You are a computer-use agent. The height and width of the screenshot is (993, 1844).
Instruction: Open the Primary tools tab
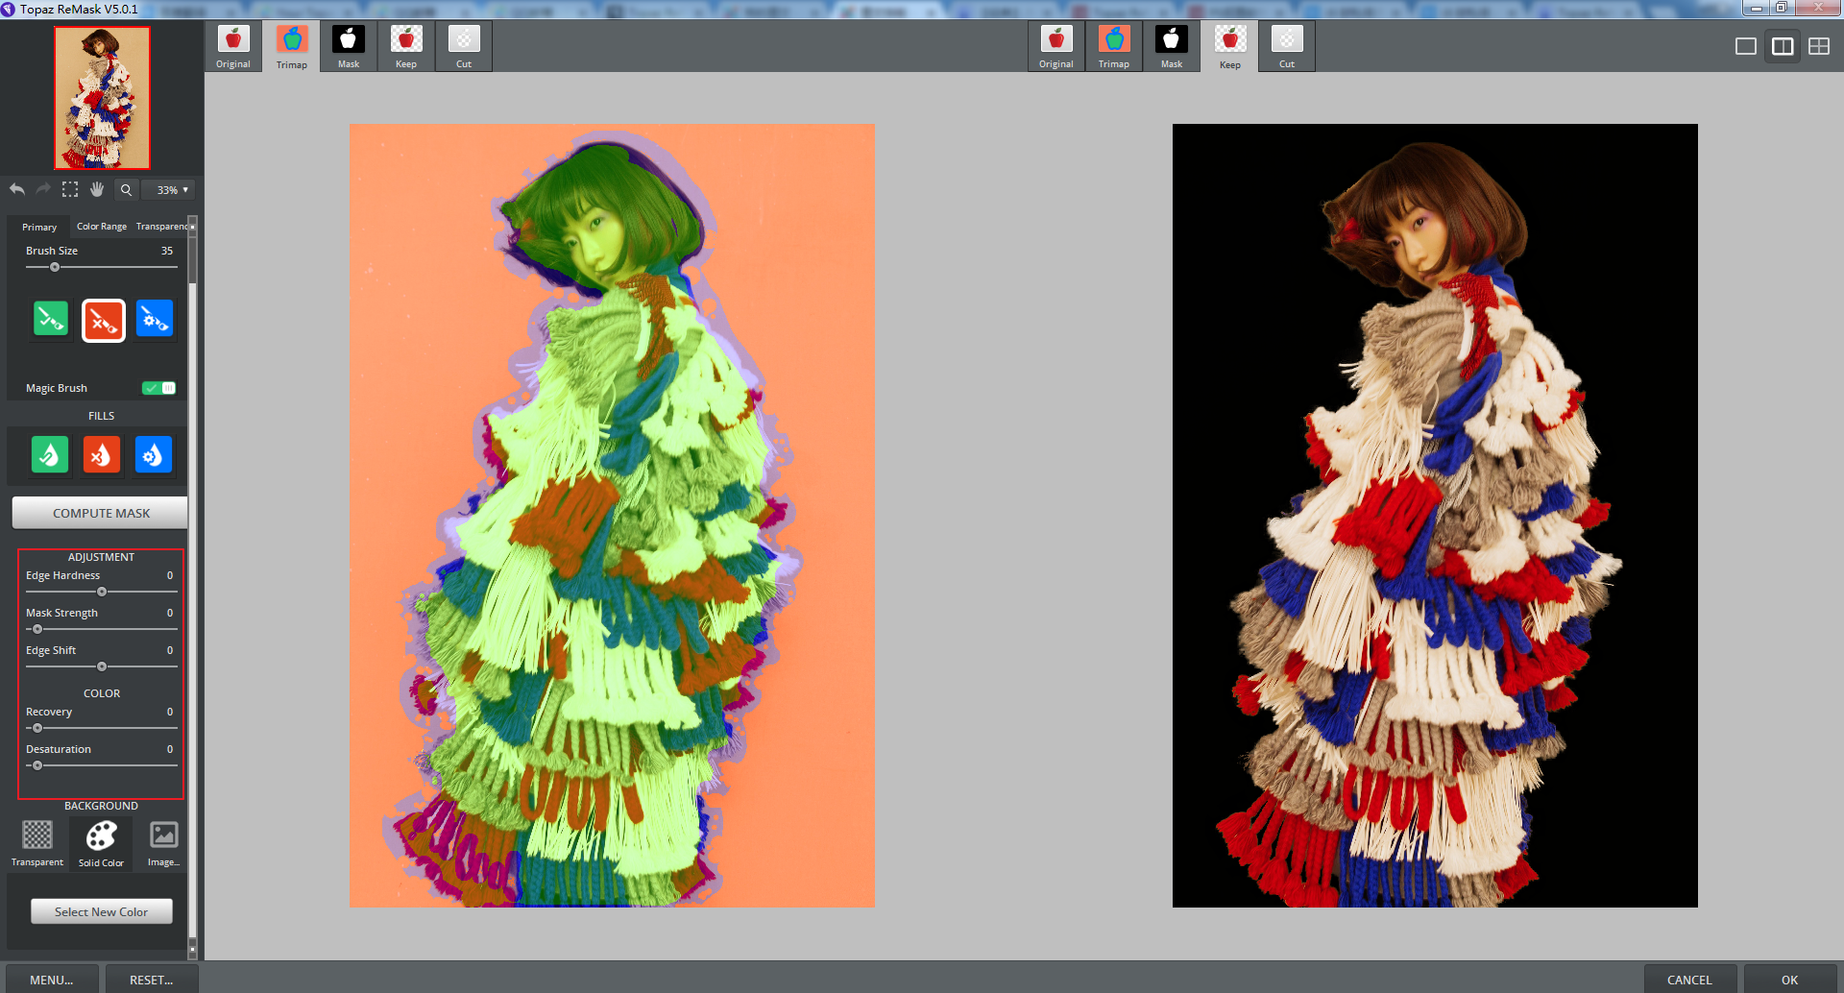39,227
